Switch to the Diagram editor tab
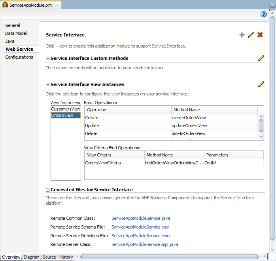 (x=32, y=257)
